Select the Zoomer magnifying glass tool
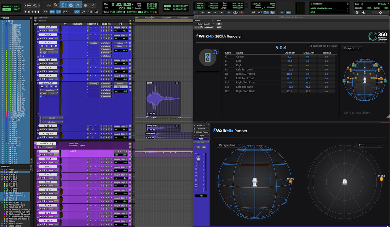Image resolution: width=390 pixels, height=227 pixels. click(56, 5)
